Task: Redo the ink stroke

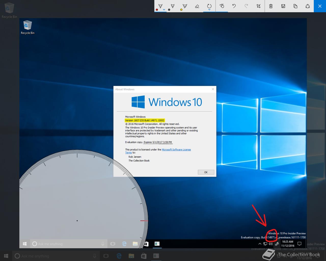Action: click(x=246, y=6)
